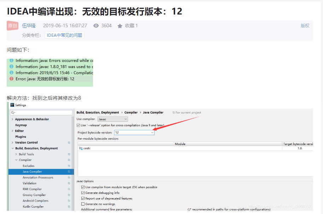Screen dimensions: 323x214
Task: Focus the Settings search field
Action: (41, 112)
